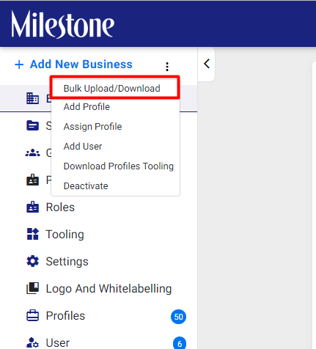Open Logo And Whitelabelling section
This screenshot has width=316, height=349.
click(x=109, y=289)
